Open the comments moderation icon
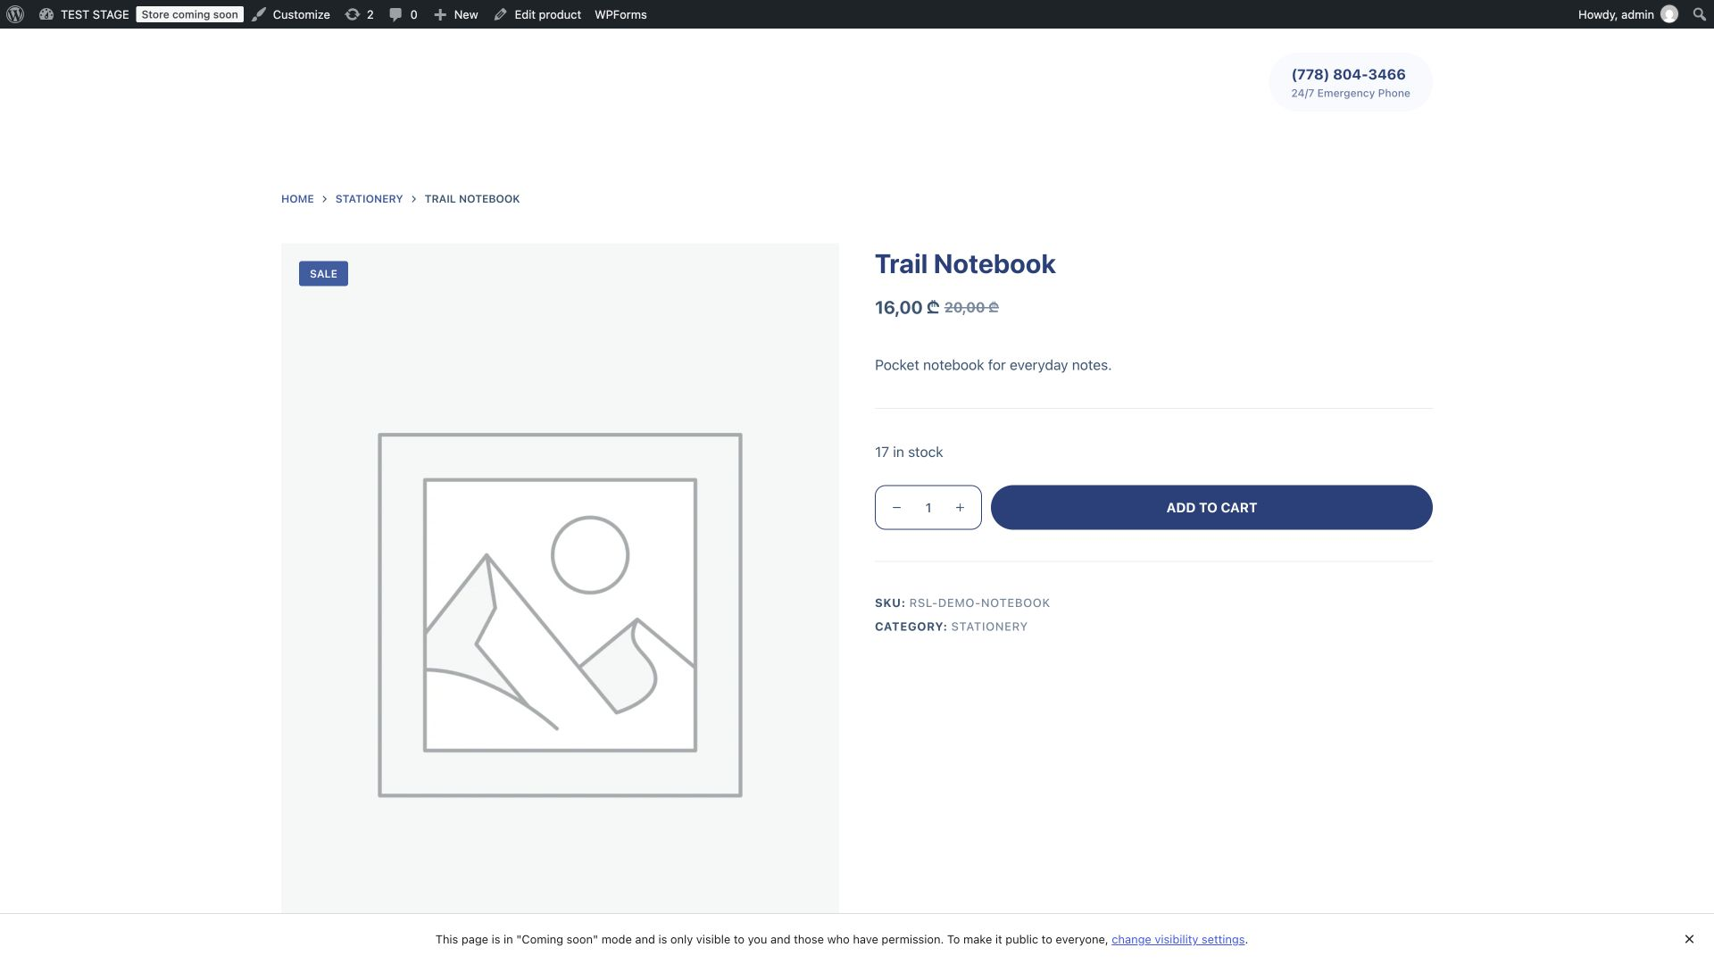The height and width of the screenshot is (964, 1714). pos(403,14)
